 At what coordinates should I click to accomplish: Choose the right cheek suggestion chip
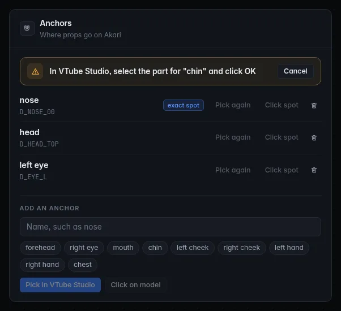point(242,248)
